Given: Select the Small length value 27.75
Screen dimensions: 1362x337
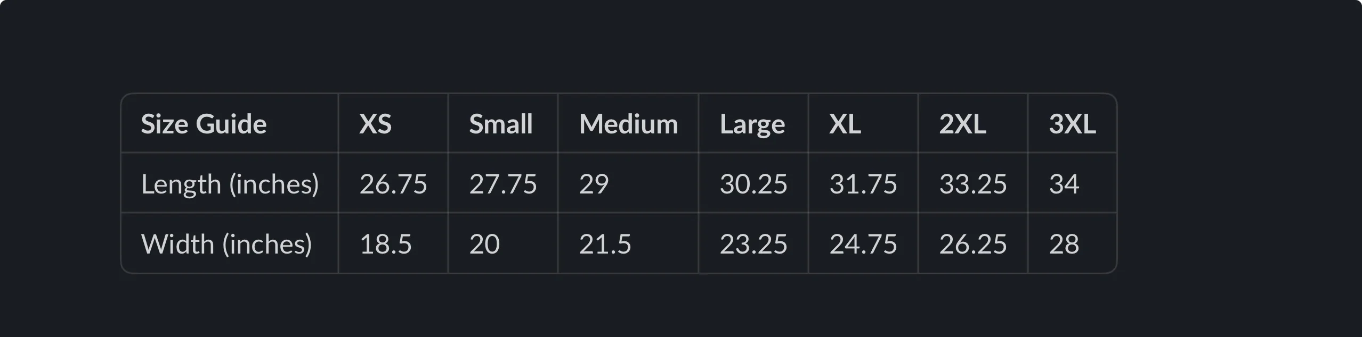Looking at the screenshot, I should coord(503,183).
